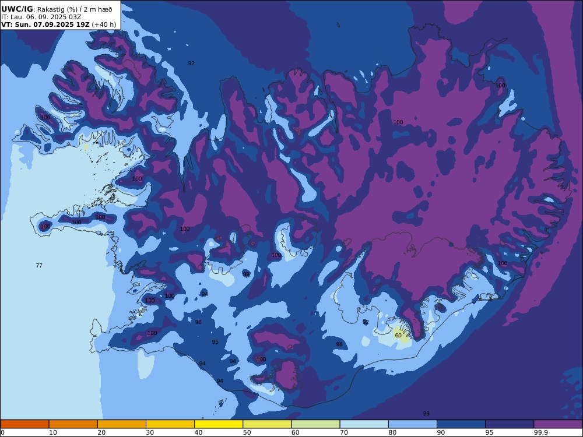Image resolution: width=583 pixels, height=437 pixels.
Task: Click the title text 'Rakastig (%) í 2 m hæð'
Action: [75, 10]
